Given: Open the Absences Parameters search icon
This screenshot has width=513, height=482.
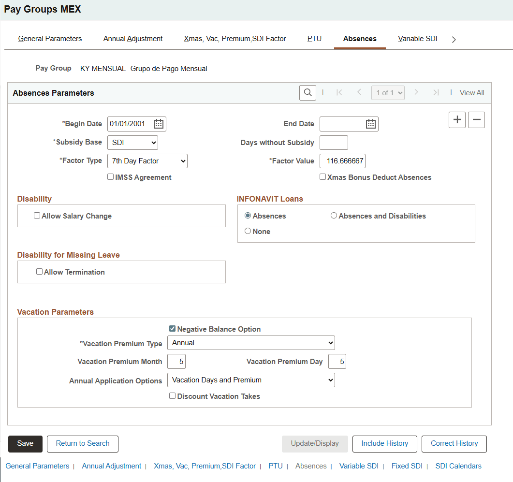Looking at the screenshot, I should pos(308,92).
